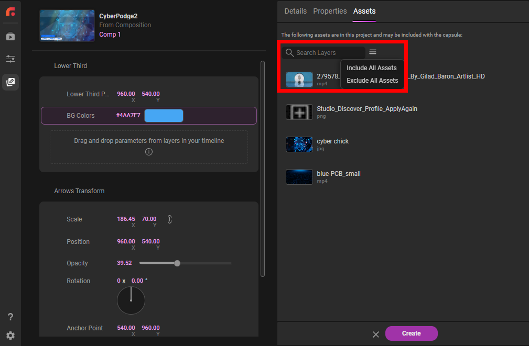
Task: Select Exclude All Assets from the menu
Action: pyautogui.click(x=373, y=80)
